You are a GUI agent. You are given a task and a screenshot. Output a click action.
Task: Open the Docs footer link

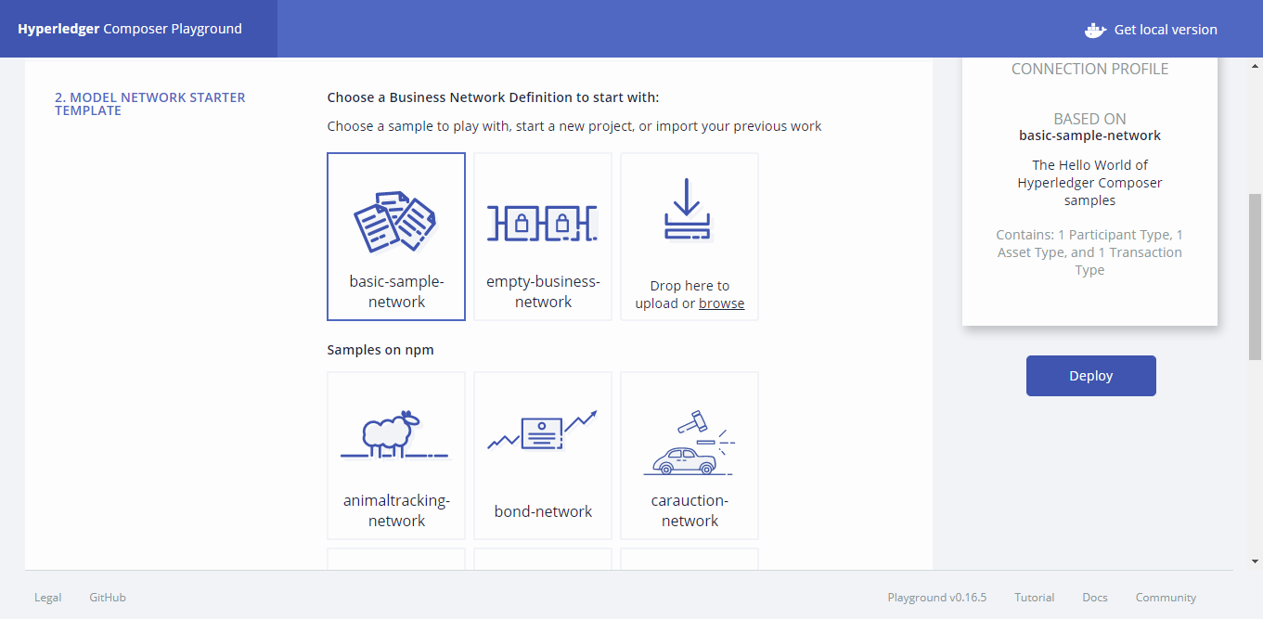pyautogui.click(x=1095, y=598)
